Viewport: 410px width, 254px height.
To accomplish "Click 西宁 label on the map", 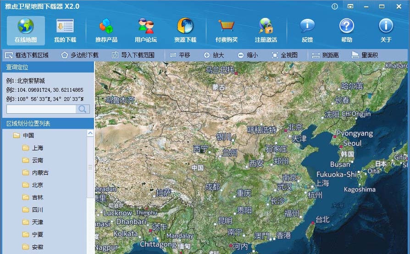I will [x=200, y=149].
